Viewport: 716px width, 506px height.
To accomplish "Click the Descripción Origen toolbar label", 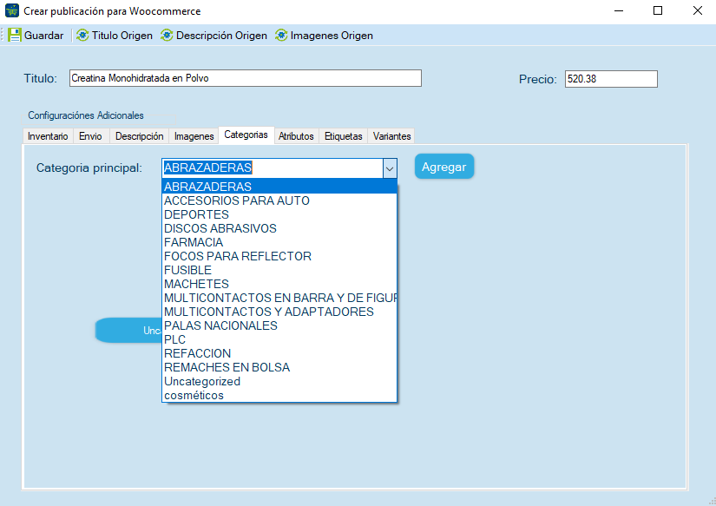I will coord(221,36).
